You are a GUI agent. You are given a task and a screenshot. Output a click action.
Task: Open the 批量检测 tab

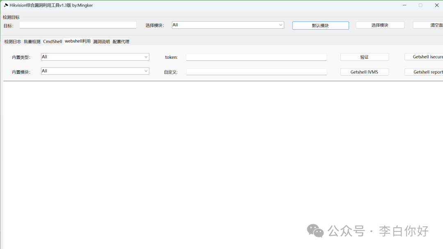[32, 41]
